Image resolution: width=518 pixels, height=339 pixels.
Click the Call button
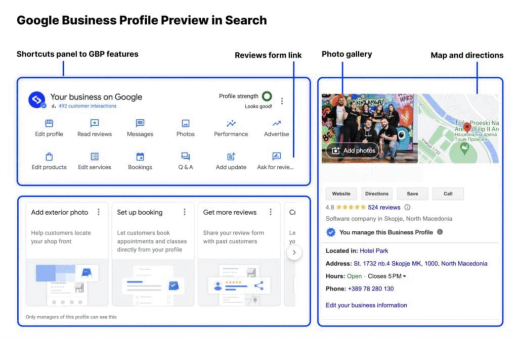pyautogui.click(x=448, y=194)
